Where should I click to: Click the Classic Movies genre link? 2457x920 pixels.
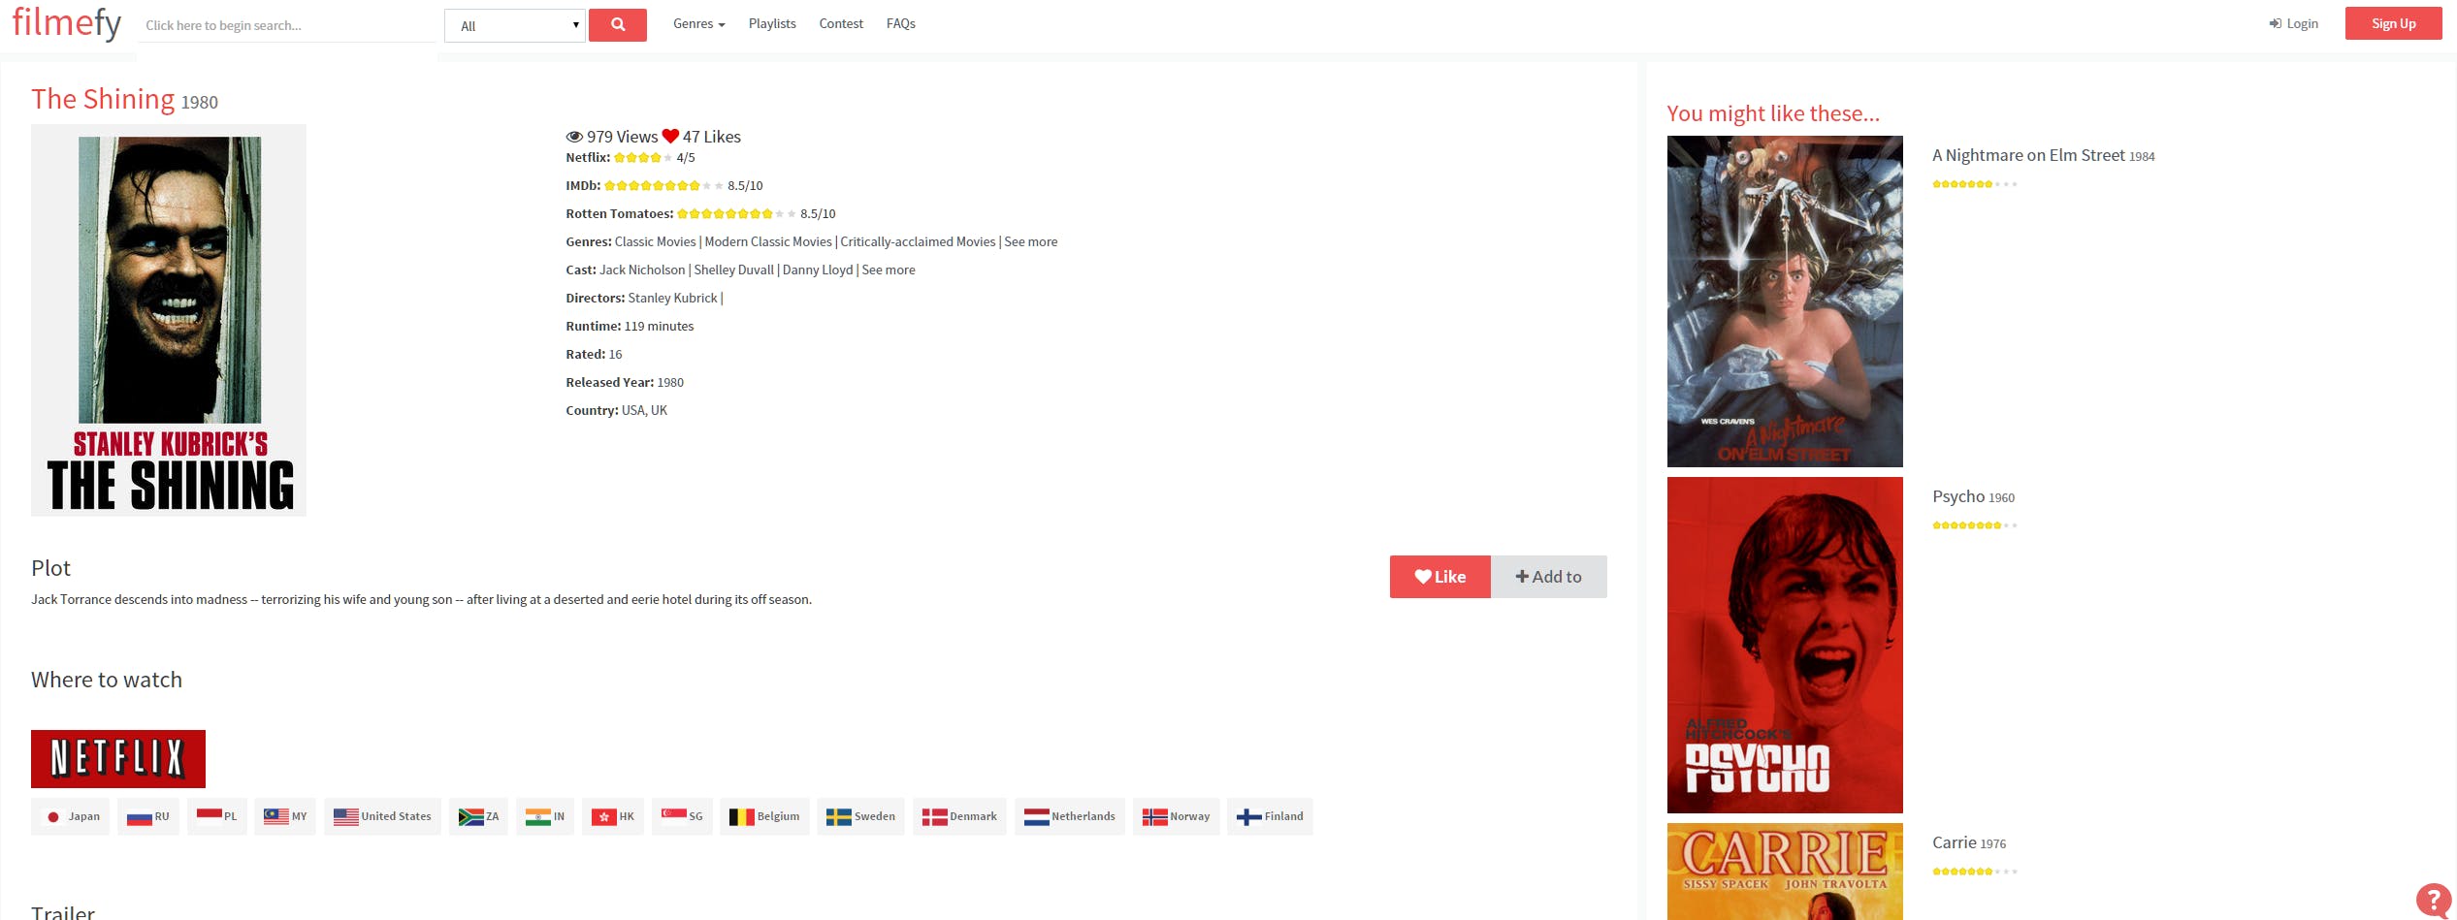click(x=656, y=241)
